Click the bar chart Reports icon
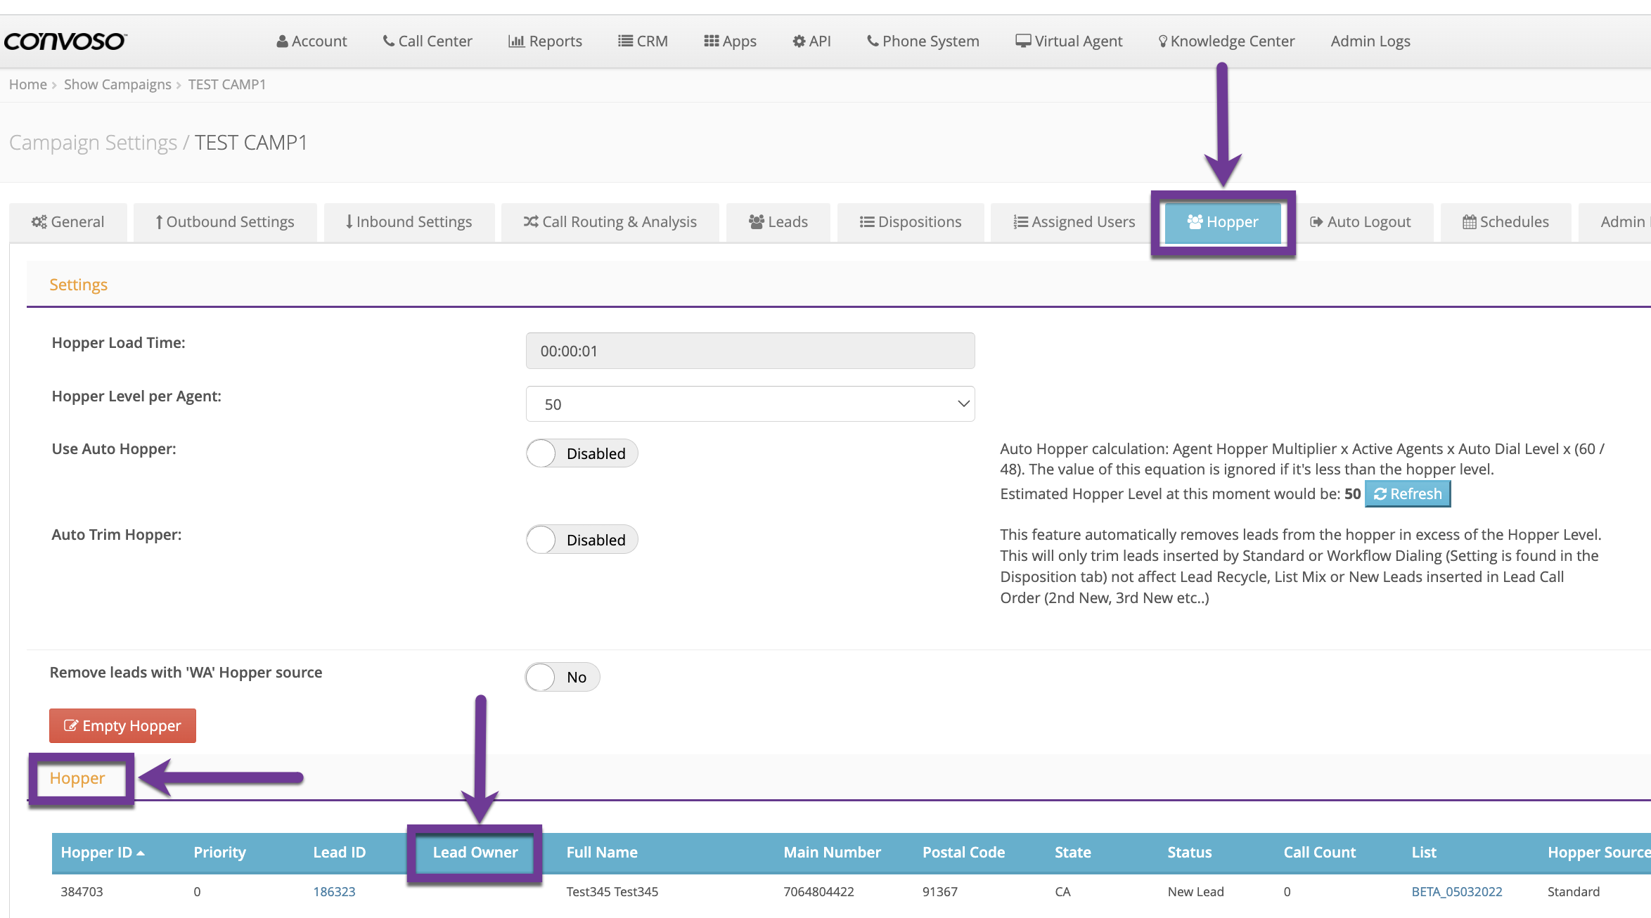The height and width of the screenshot is (918, 1651). (x=516, y=41)
